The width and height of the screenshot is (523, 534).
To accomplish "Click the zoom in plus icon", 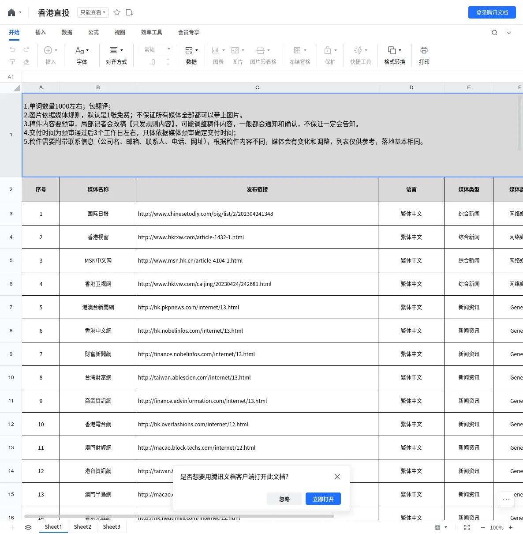I will (x=511, y=527).
